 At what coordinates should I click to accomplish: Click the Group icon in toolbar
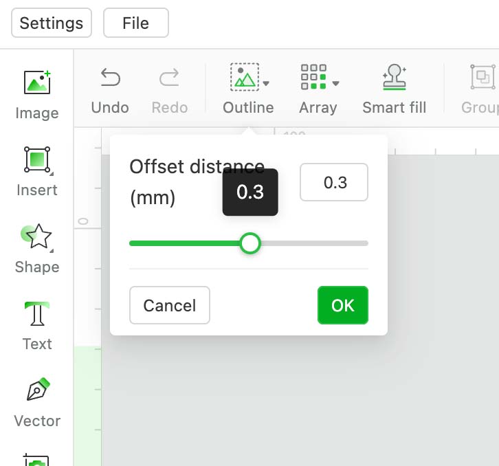click(x=483, y=77)
